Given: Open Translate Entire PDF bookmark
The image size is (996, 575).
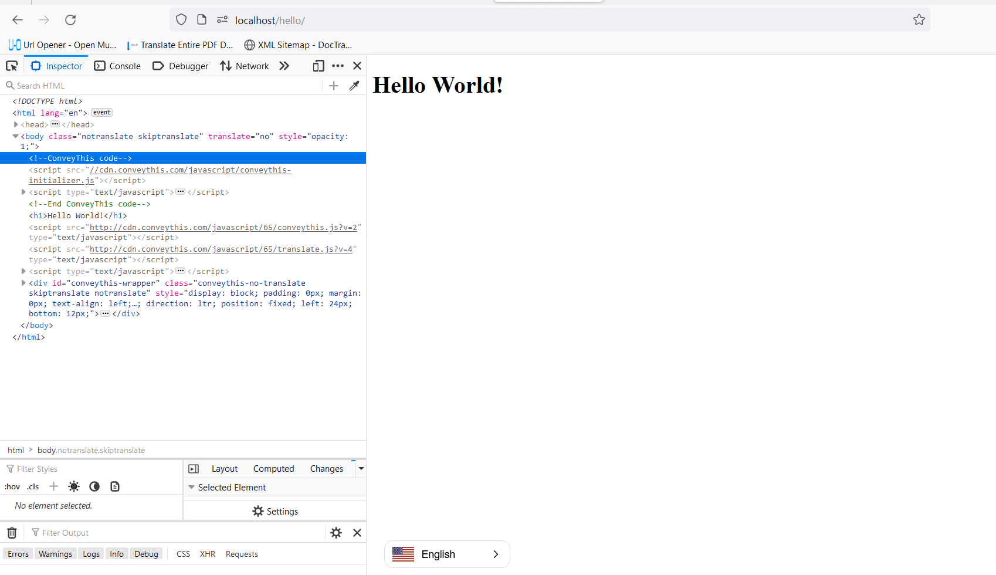Looking at the screenshot, I should pos(180,45).
